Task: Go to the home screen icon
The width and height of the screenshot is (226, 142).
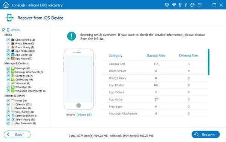Action: (6, 5)
